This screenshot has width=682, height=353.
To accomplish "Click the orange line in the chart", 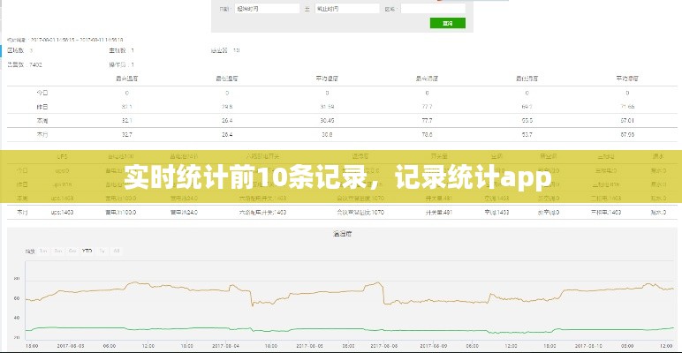I will pos(177,287).
